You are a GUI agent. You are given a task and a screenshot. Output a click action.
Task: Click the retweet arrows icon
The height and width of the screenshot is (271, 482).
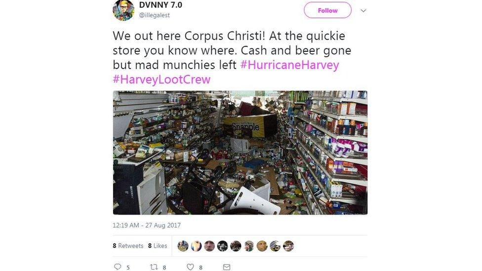click(x=154, y=267)
